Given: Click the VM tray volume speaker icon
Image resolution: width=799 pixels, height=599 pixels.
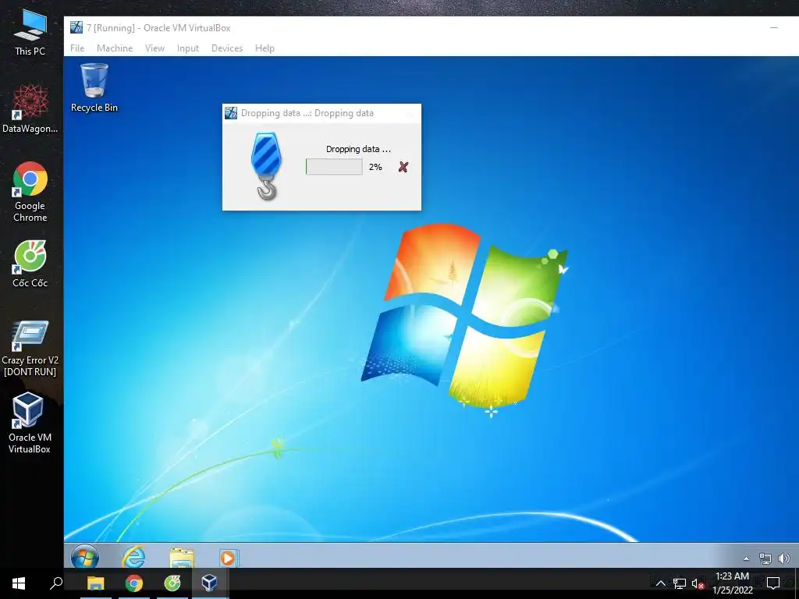Looking at the screenshot, I should (x=784, y=558).
